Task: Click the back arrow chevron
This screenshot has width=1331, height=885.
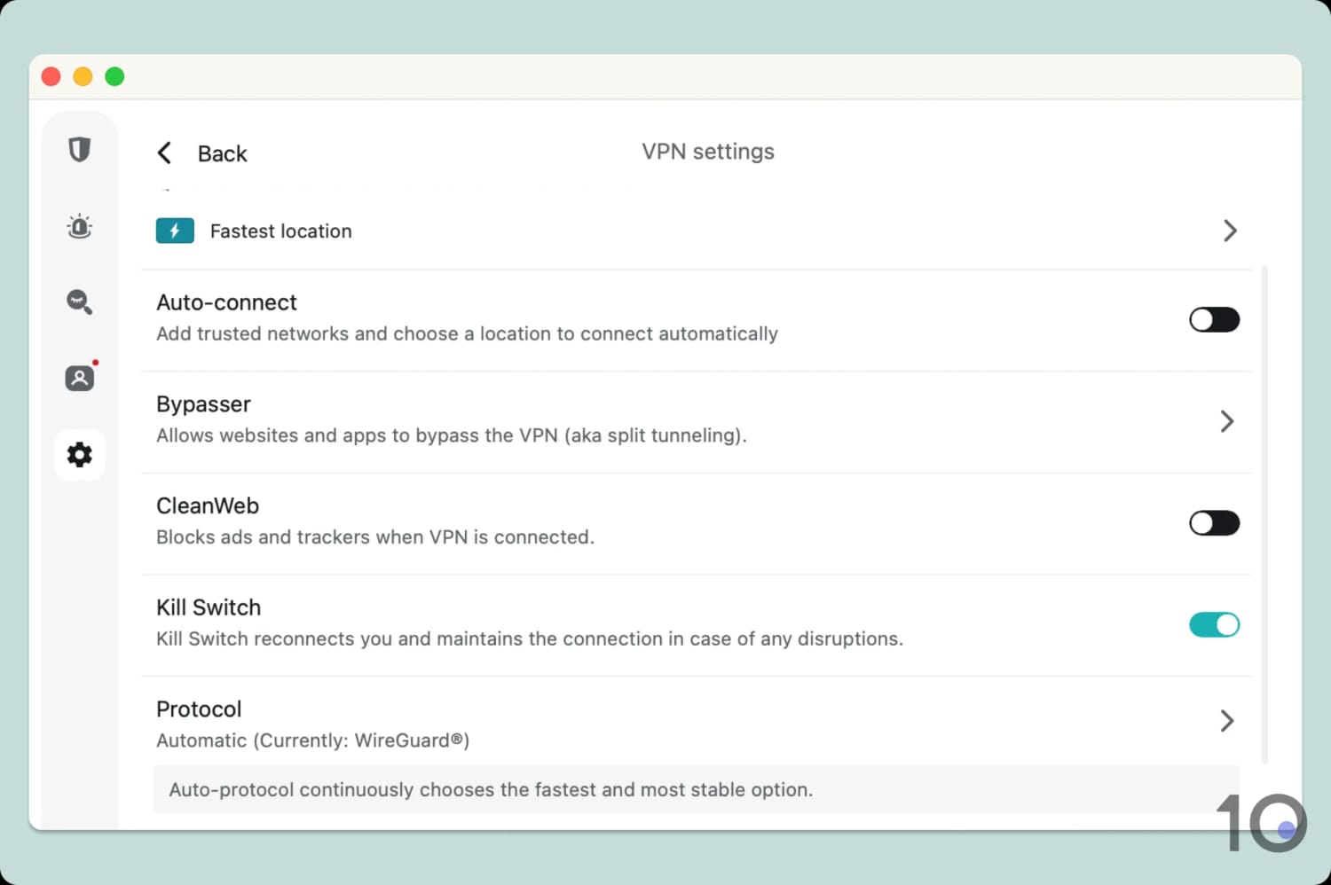Action: [x=164, y=153]
